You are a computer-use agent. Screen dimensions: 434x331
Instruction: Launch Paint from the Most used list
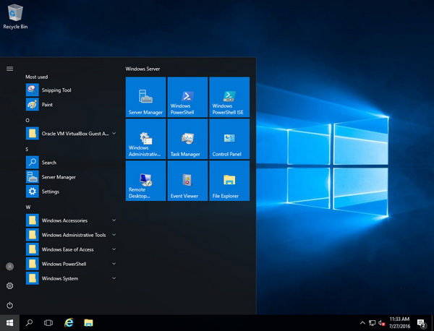47,105
